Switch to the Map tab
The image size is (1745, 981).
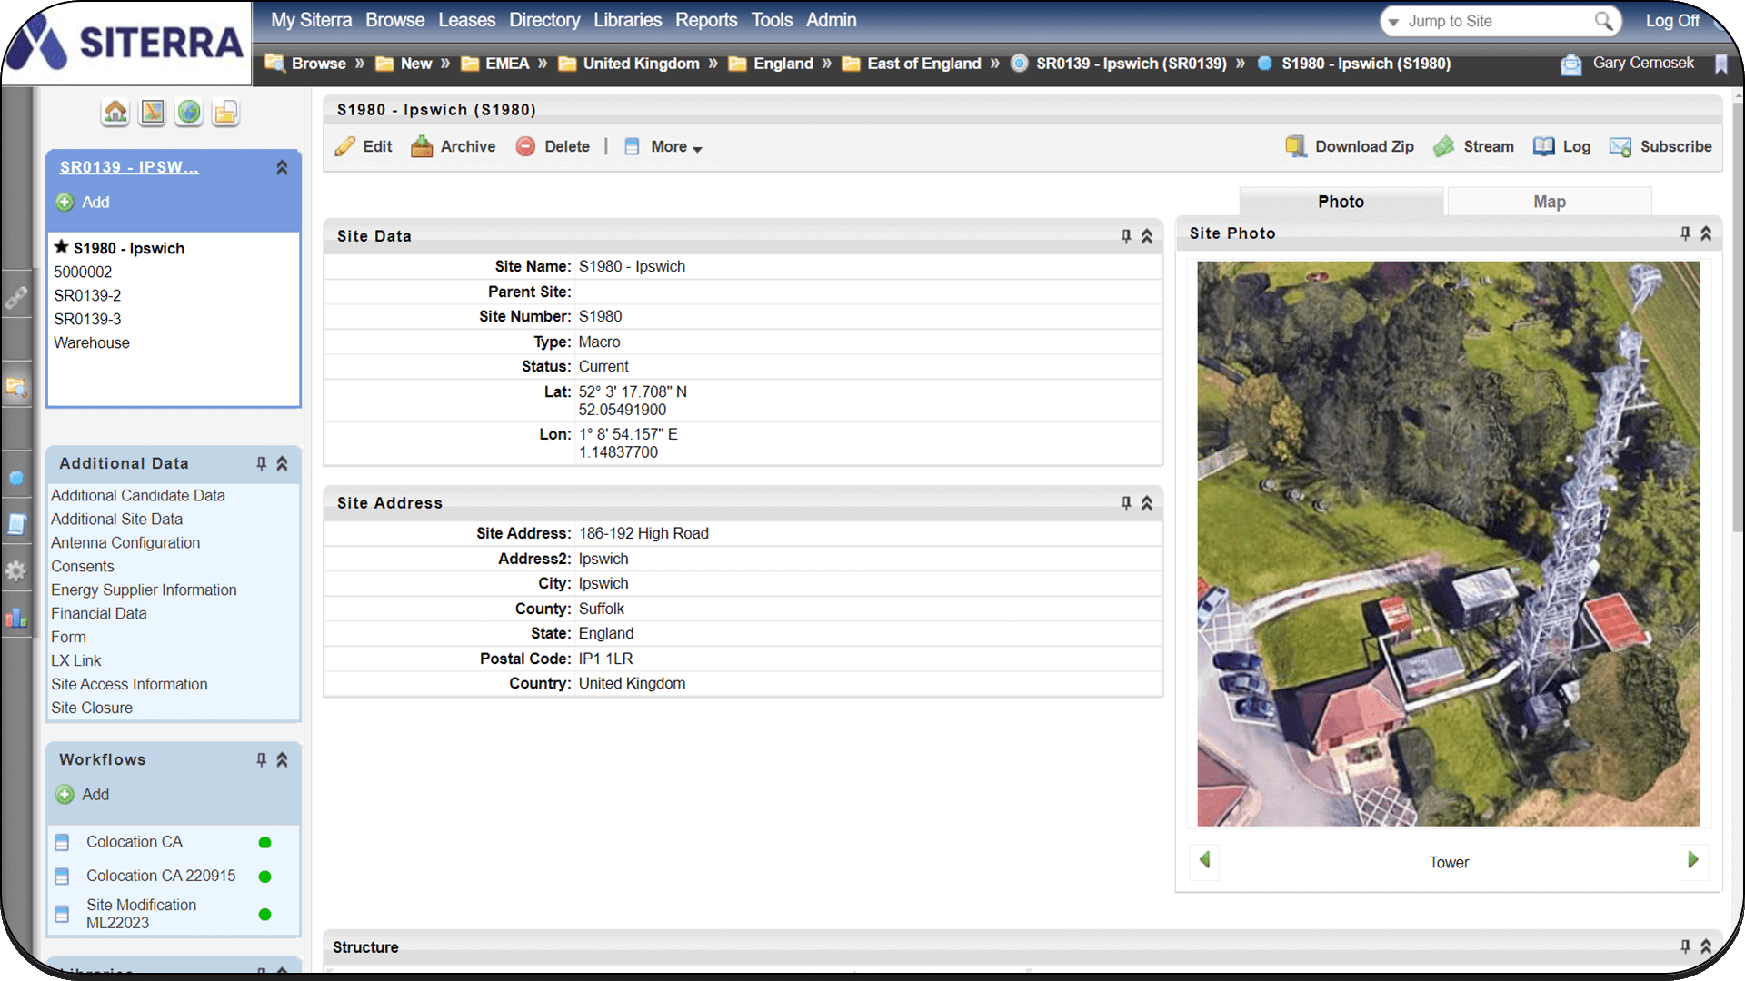tap(1549, 202)
